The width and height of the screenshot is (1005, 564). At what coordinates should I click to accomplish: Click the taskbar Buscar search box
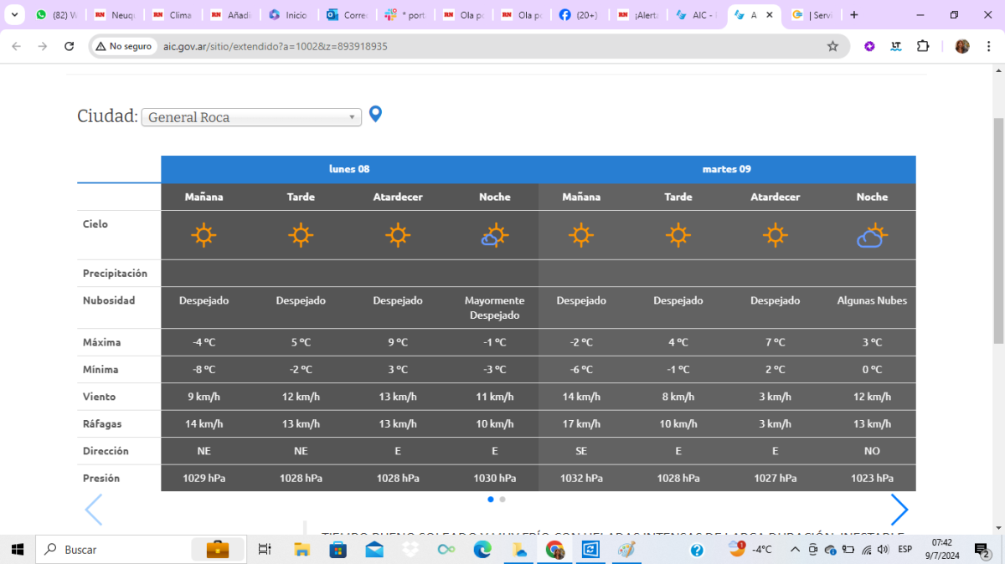142,550
